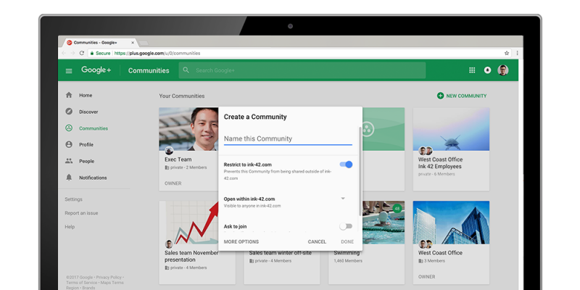
Task: Enable the Ask to join toggle
Action: click(346, 226)
